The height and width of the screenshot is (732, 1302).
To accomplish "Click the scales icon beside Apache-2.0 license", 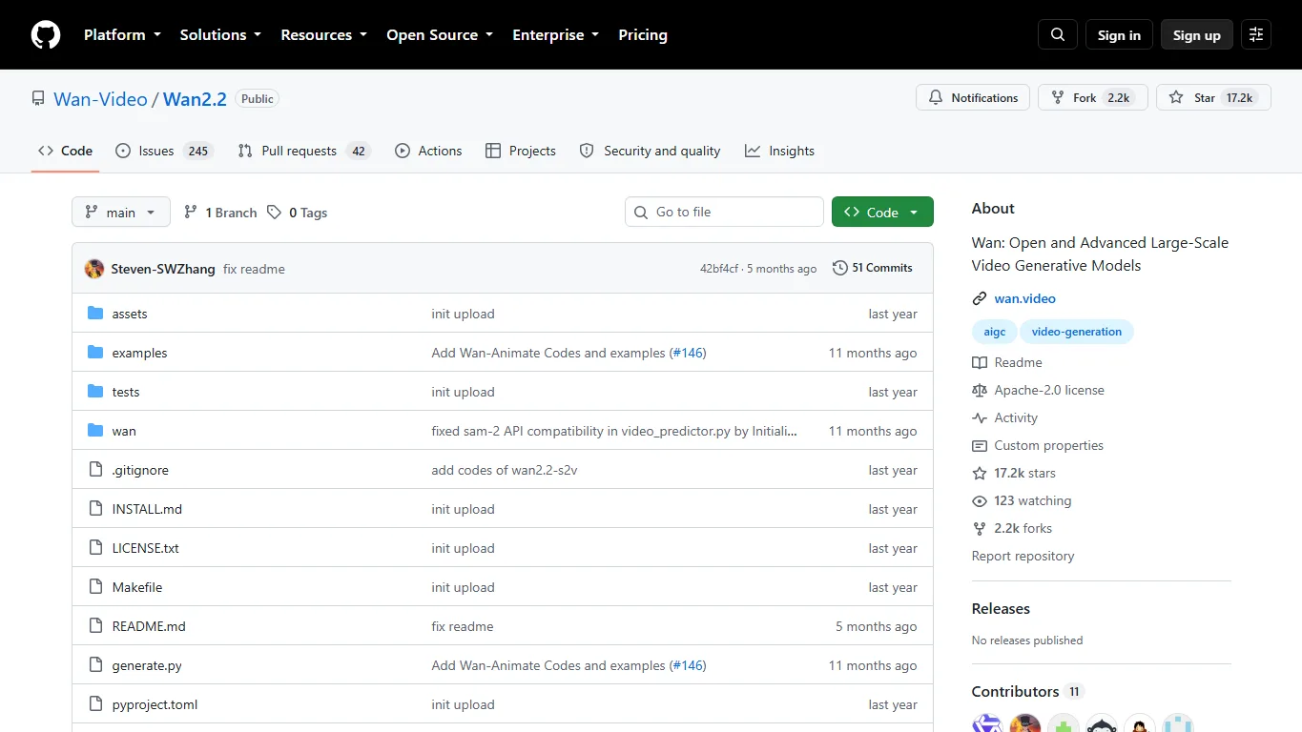I will point(980,390).
